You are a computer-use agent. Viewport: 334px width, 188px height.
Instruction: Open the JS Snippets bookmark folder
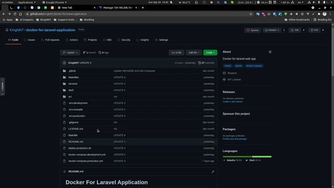(25, 20)
